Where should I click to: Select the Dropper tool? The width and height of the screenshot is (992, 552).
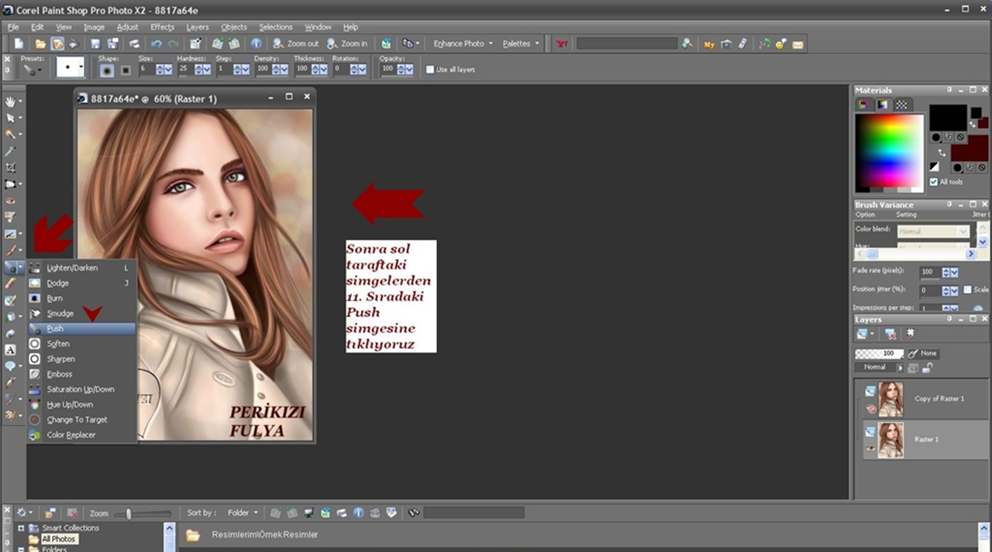click(x=10, y=151)
